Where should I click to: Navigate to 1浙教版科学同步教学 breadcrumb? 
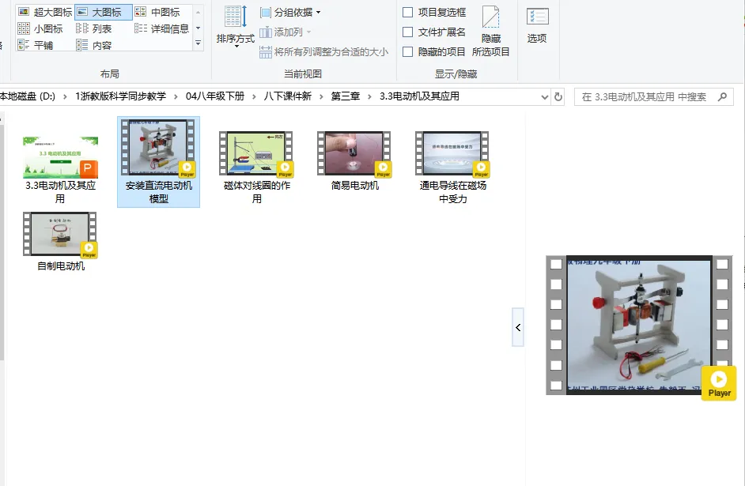click(121, 97)
